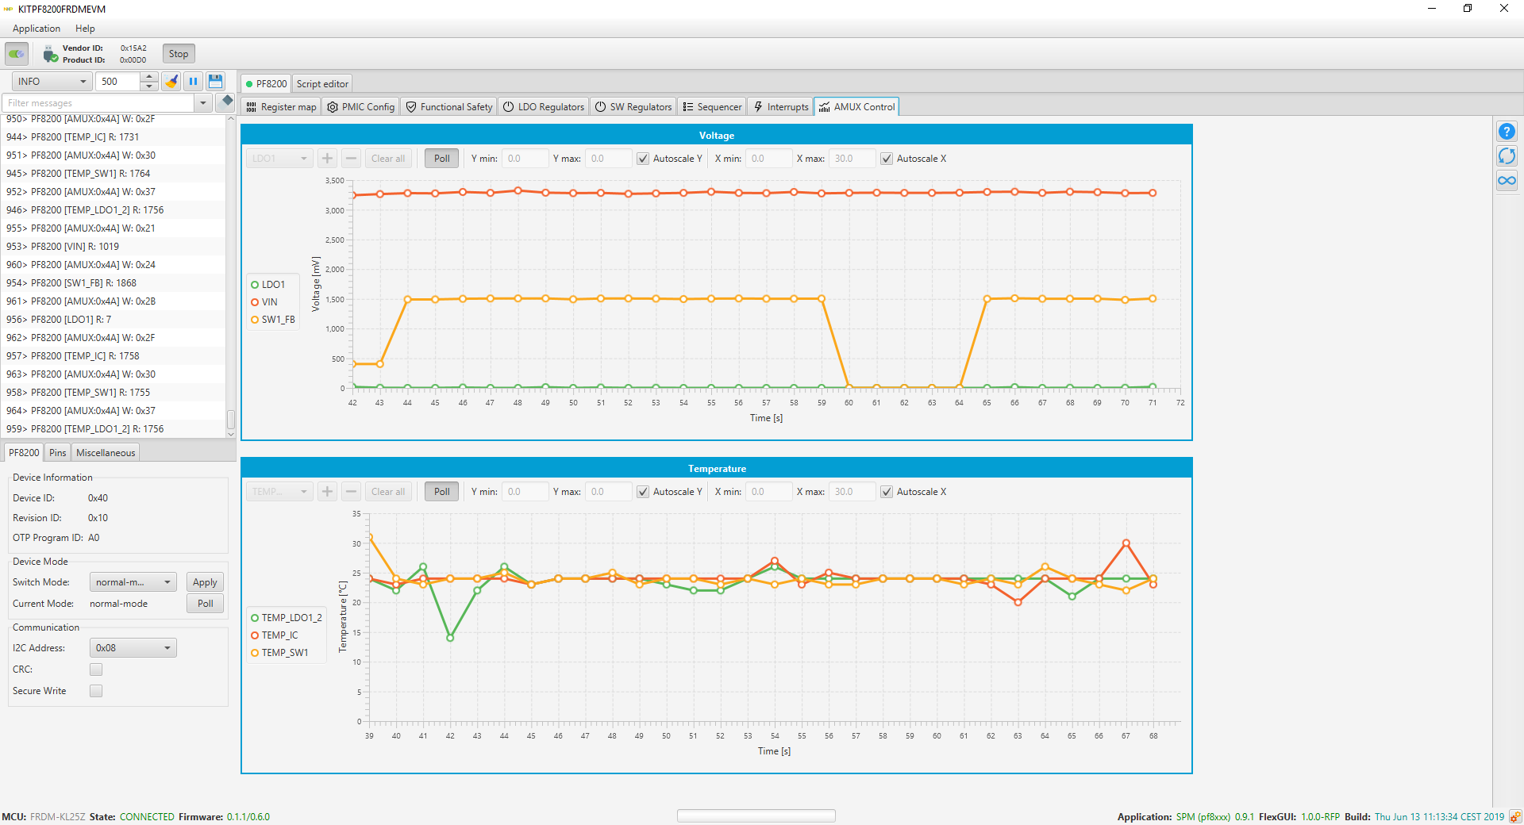This screenshot has width=1524, height=825.
Task: Save the log using the floppy disk icon
Action: click(x=215, y=82)
